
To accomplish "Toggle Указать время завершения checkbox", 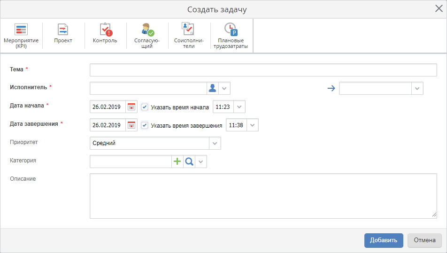I will [145, 125].
